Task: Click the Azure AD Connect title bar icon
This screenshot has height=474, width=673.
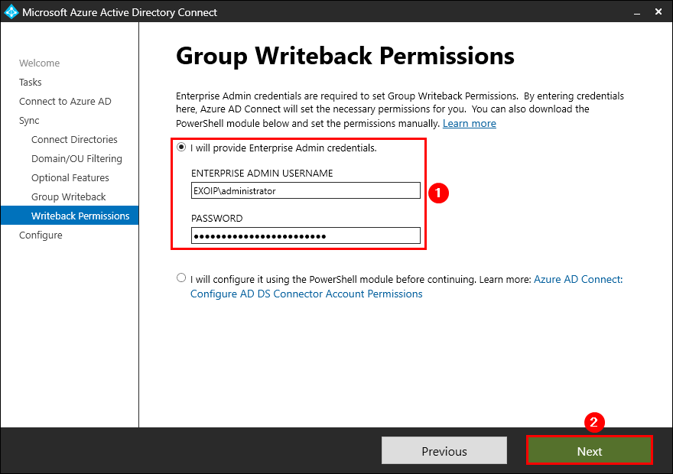Action: (x=11, y=11)
